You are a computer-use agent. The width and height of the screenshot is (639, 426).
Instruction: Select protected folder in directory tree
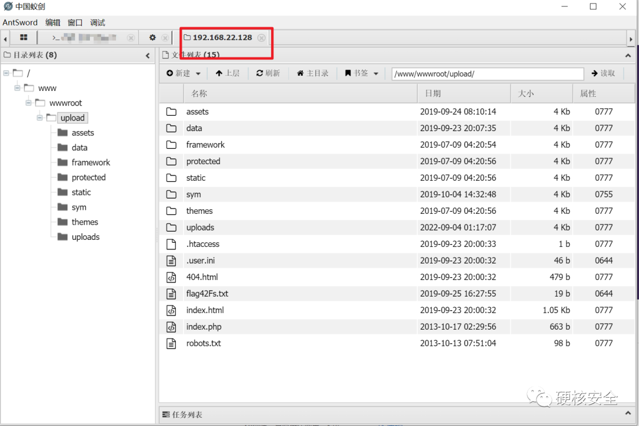(x=88, y=177)
